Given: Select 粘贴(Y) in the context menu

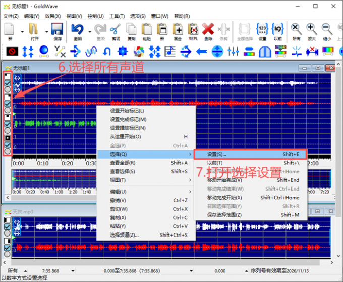Looking at the screenshot, I should click(146, 226).
